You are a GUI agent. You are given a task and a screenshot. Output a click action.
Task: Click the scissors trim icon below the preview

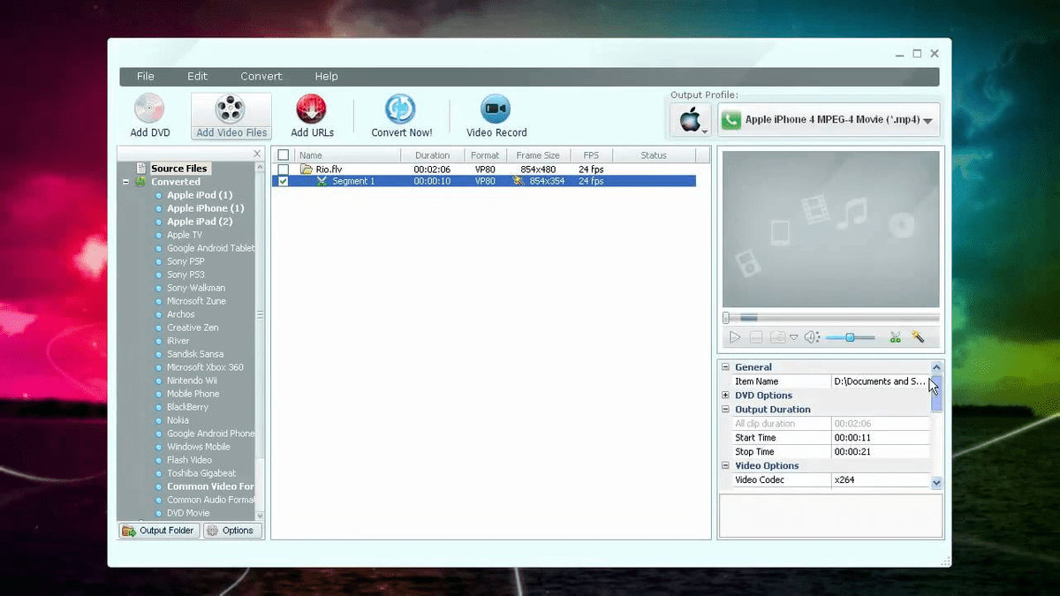(x=897, y=336)
